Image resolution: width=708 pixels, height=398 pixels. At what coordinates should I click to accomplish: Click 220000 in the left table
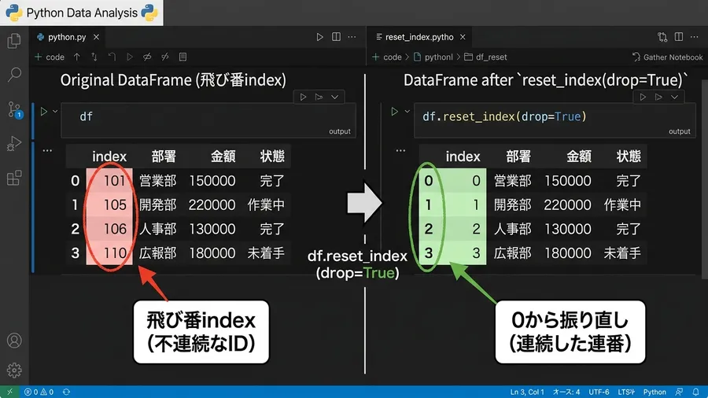212,205
